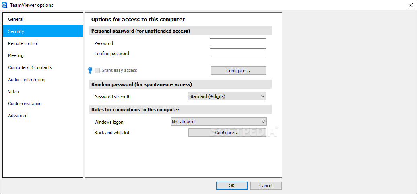Expand the Windows logon dropdown
The image size is (417, 194).
click(x=219, y=122)
